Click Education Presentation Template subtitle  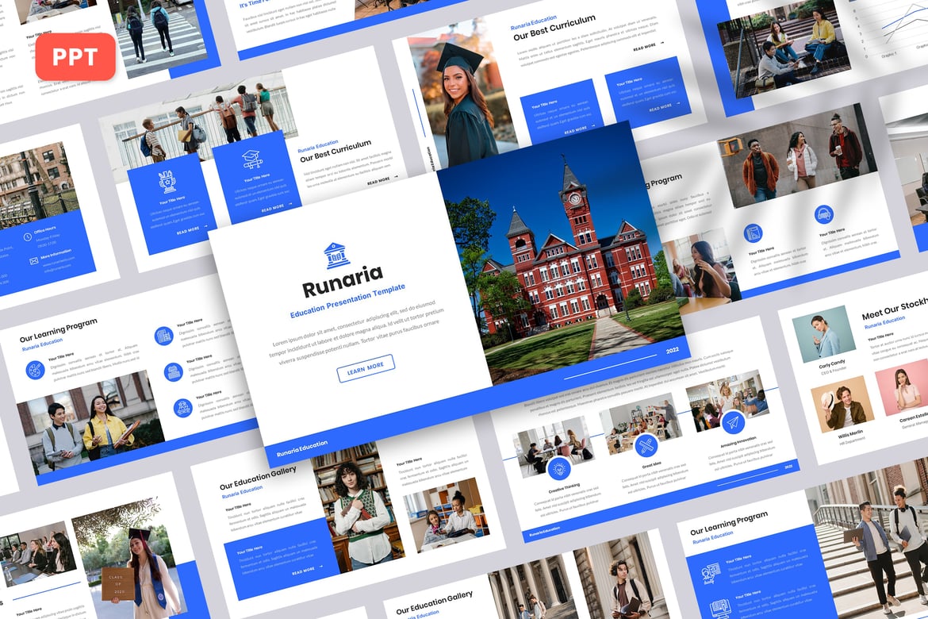tap(347, 300)
